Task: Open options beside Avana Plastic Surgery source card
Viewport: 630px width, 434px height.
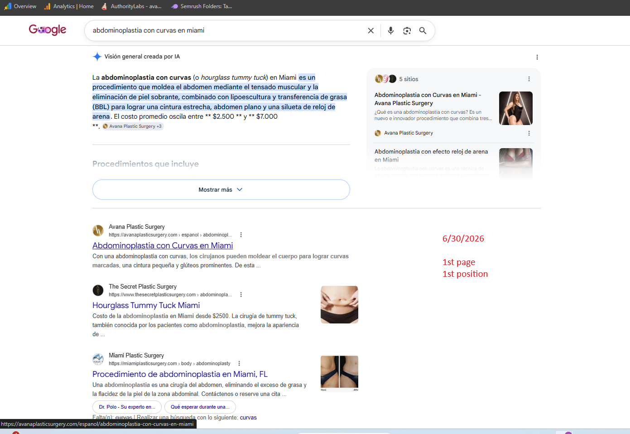Action: click(529, 133)
